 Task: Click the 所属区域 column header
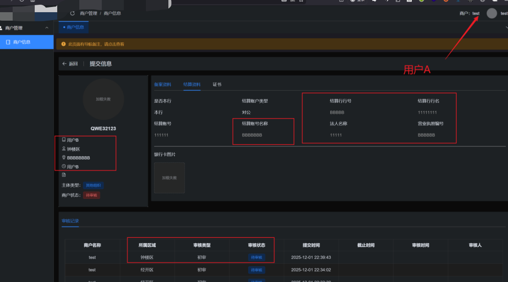pyautogui.click(x=147, y=245)
